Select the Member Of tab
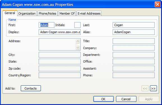Image resolution: width=162 pixels, height=105 pixels. point(67,13)
